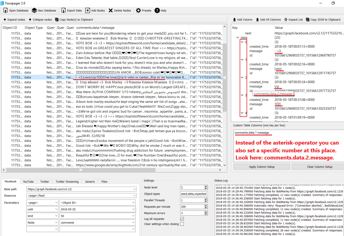The width and height of the screenshot is (344, 236).
Task: Switch to the Generic tab
Action: 90,182
